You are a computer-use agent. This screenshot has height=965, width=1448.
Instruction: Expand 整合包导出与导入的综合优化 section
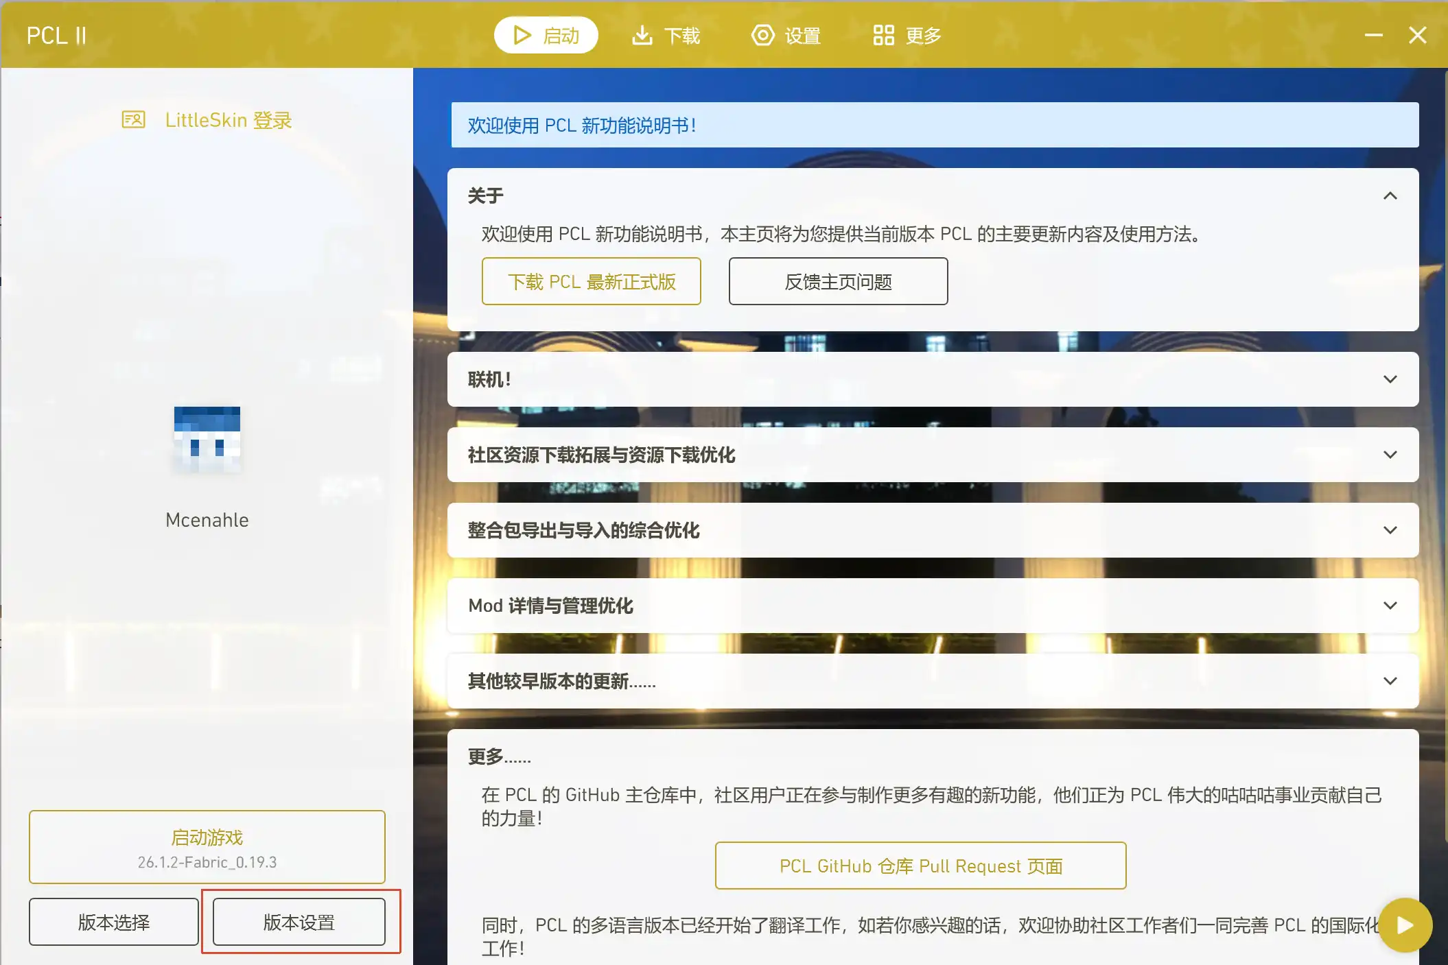933,530
